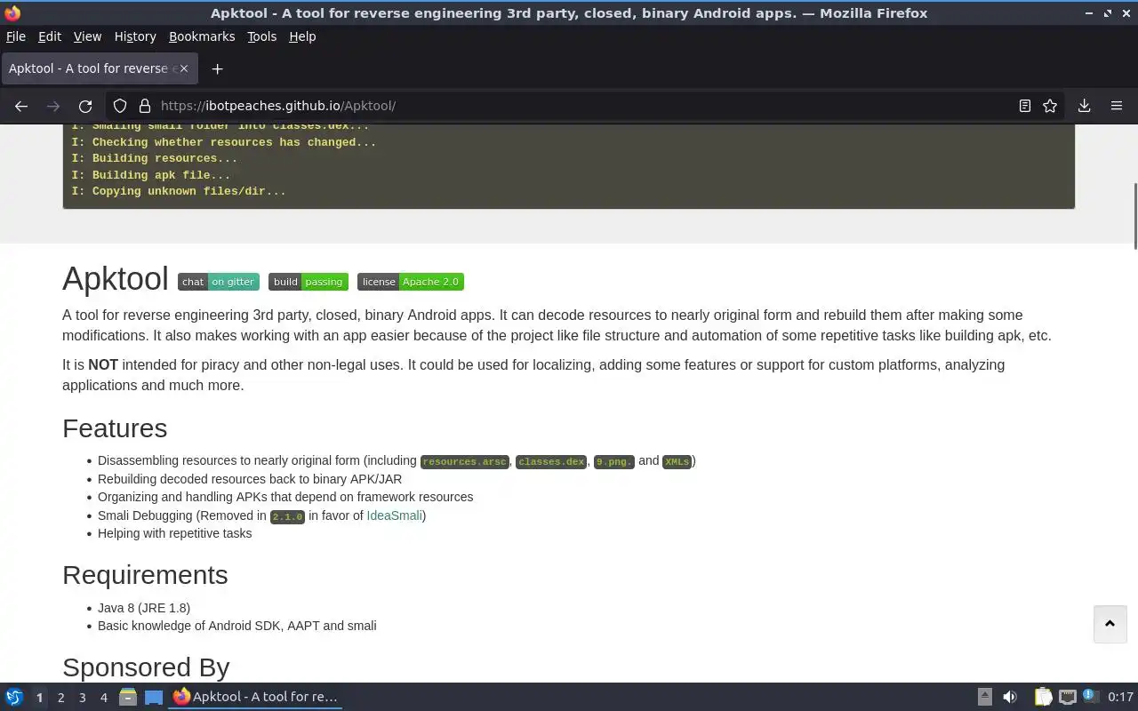The image size is (1138, 711).
Task: Click the taskbar clock
Action: [1120, 698]
